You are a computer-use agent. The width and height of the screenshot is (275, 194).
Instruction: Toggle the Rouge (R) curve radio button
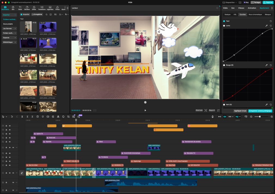(224, 65)
